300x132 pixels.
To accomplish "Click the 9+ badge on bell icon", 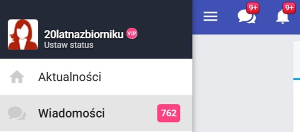I will [289, 8].
